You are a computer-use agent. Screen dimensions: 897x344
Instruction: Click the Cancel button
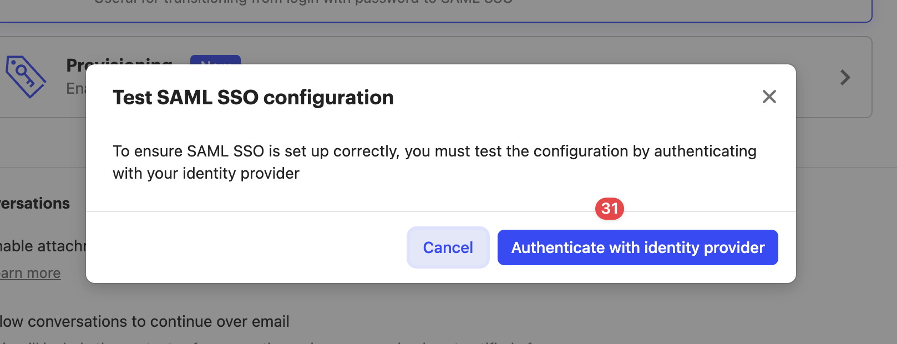[x=448, y=247]
